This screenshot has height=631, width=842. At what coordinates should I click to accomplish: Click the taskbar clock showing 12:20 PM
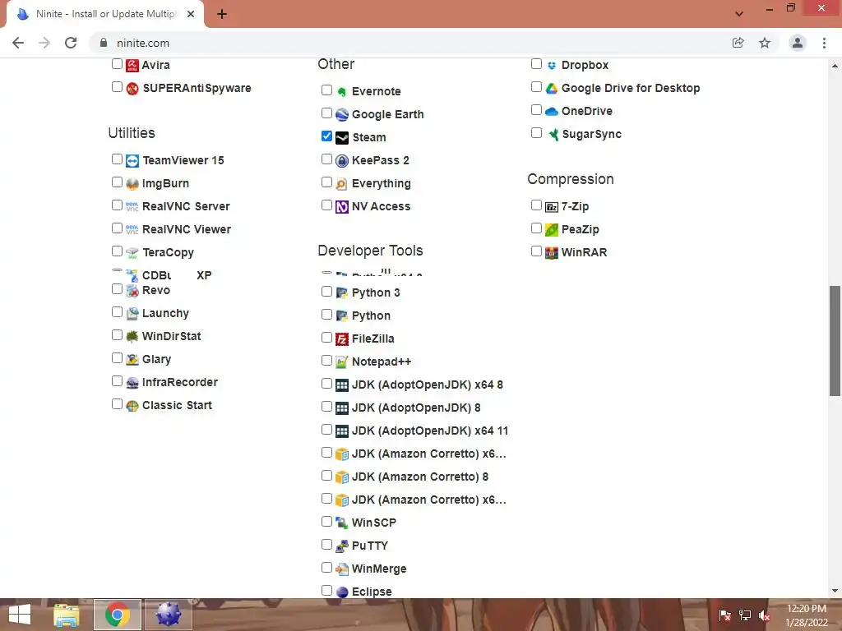point(806,615)
